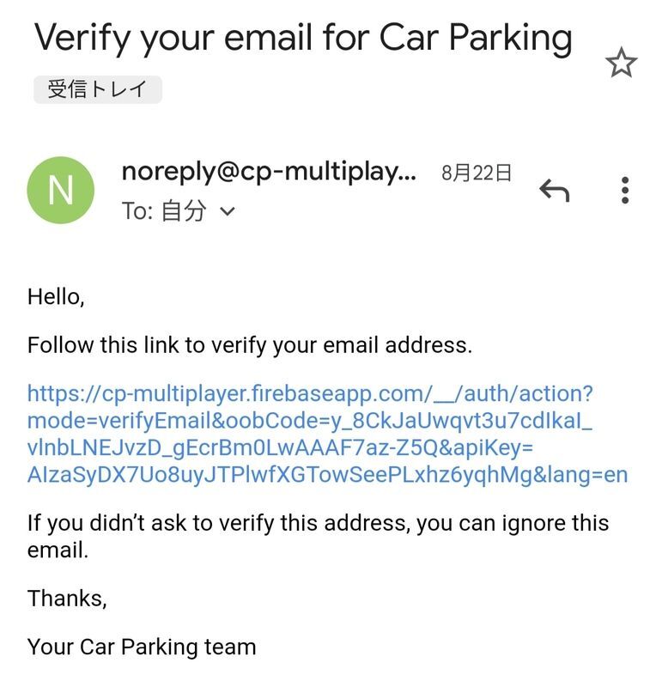The height and width of the screenshot is (687, 662).
Task: Open the cp-multiplayer.firebaseapp.com verification link
Action: (x=310, y=394)
